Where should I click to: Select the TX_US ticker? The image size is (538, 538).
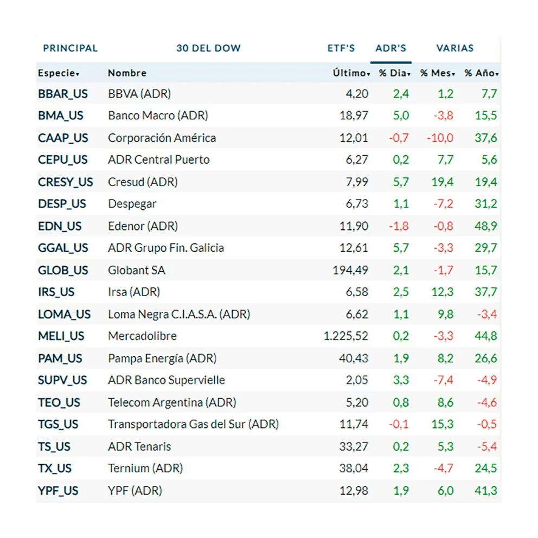tap(55, 469)
